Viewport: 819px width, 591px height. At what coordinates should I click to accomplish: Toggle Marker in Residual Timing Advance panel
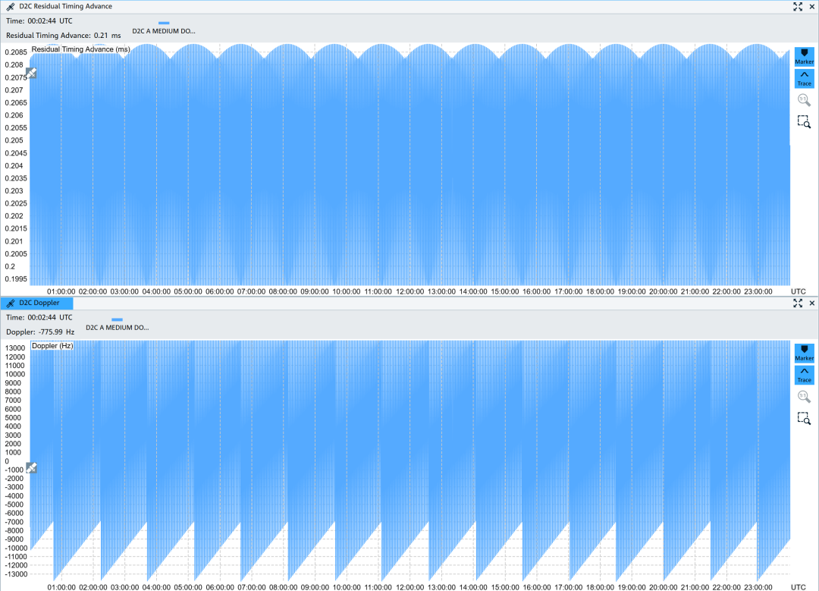[x=804, y=56]
